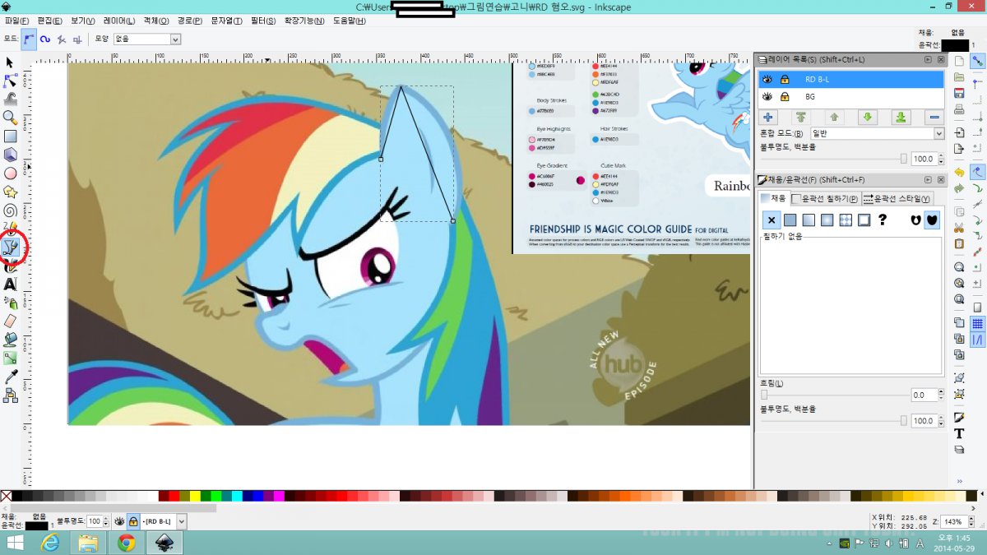The image size is (987, 555).
Task: Choose flat color fill
Action: coord(790,220)
